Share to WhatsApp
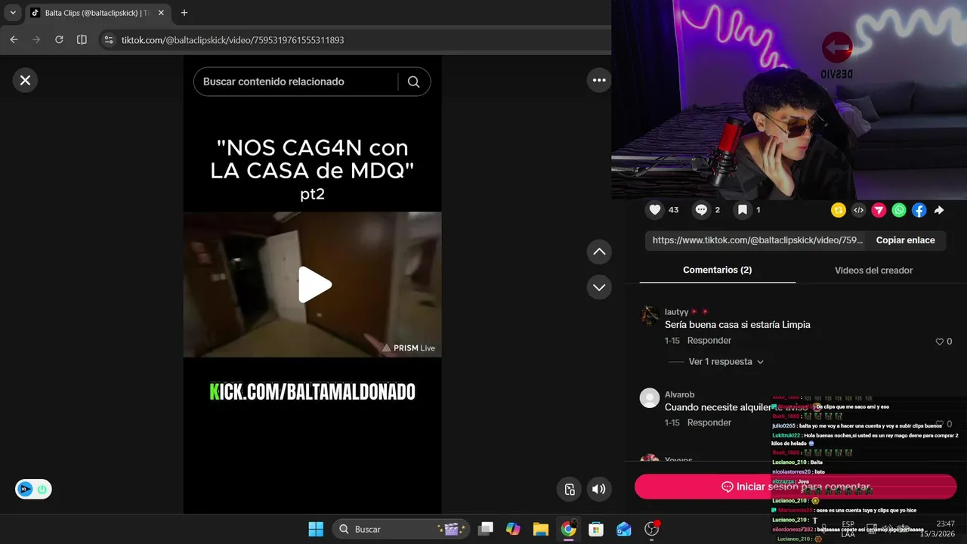This screenshot has width=967, height=544. [x=899, y=211]
